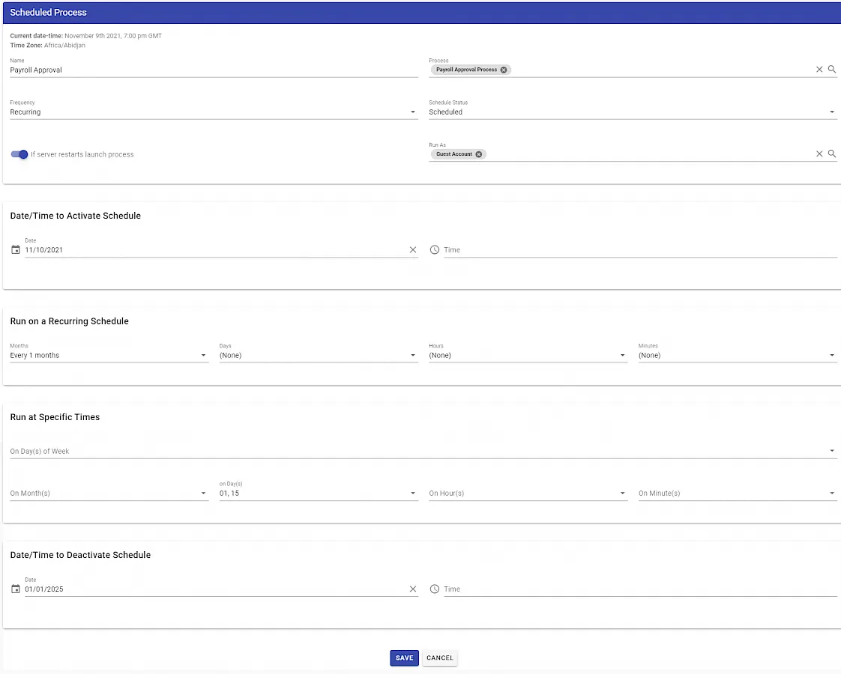Click Date/Time to Activate Schedule heading

click(75, 216)
